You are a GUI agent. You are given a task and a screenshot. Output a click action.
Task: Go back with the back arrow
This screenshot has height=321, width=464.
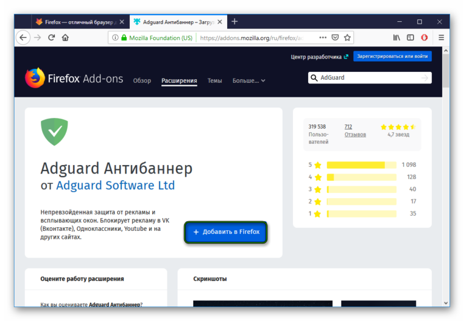click(23, 37)
